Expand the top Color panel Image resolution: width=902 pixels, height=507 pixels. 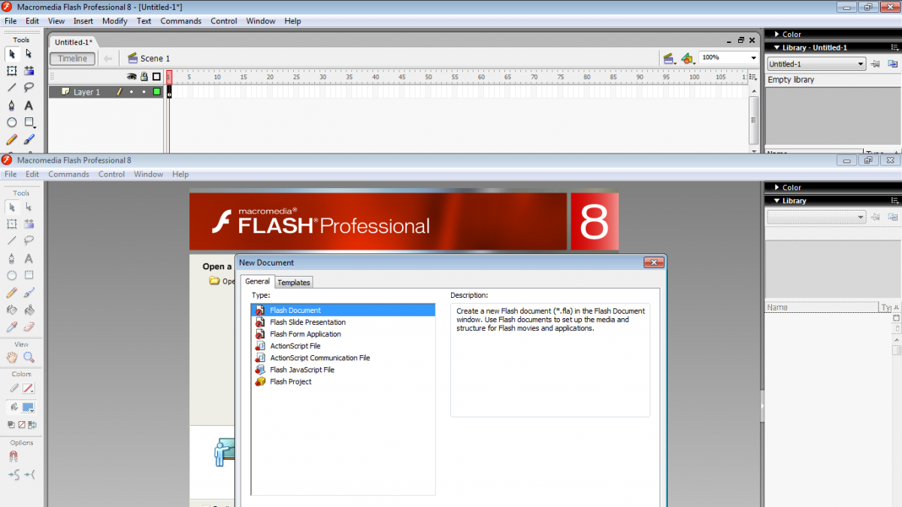pyautogui.click(x=777, y=35)
